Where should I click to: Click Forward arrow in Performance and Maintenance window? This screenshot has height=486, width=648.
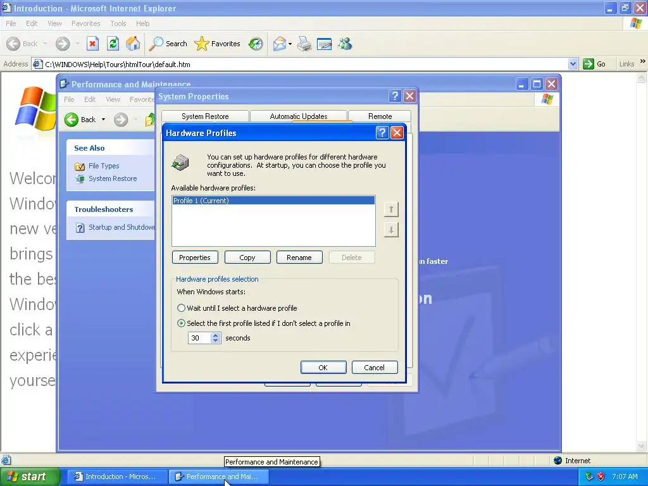(121, 120)
